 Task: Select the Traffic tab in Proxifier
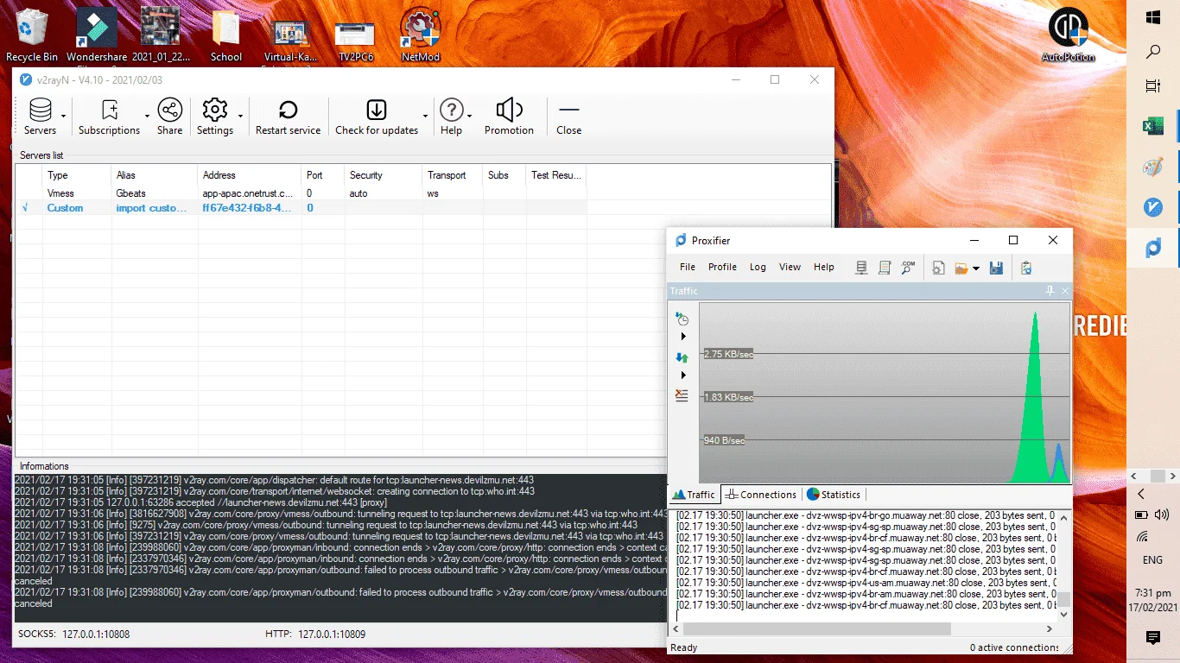pos(695,495)
